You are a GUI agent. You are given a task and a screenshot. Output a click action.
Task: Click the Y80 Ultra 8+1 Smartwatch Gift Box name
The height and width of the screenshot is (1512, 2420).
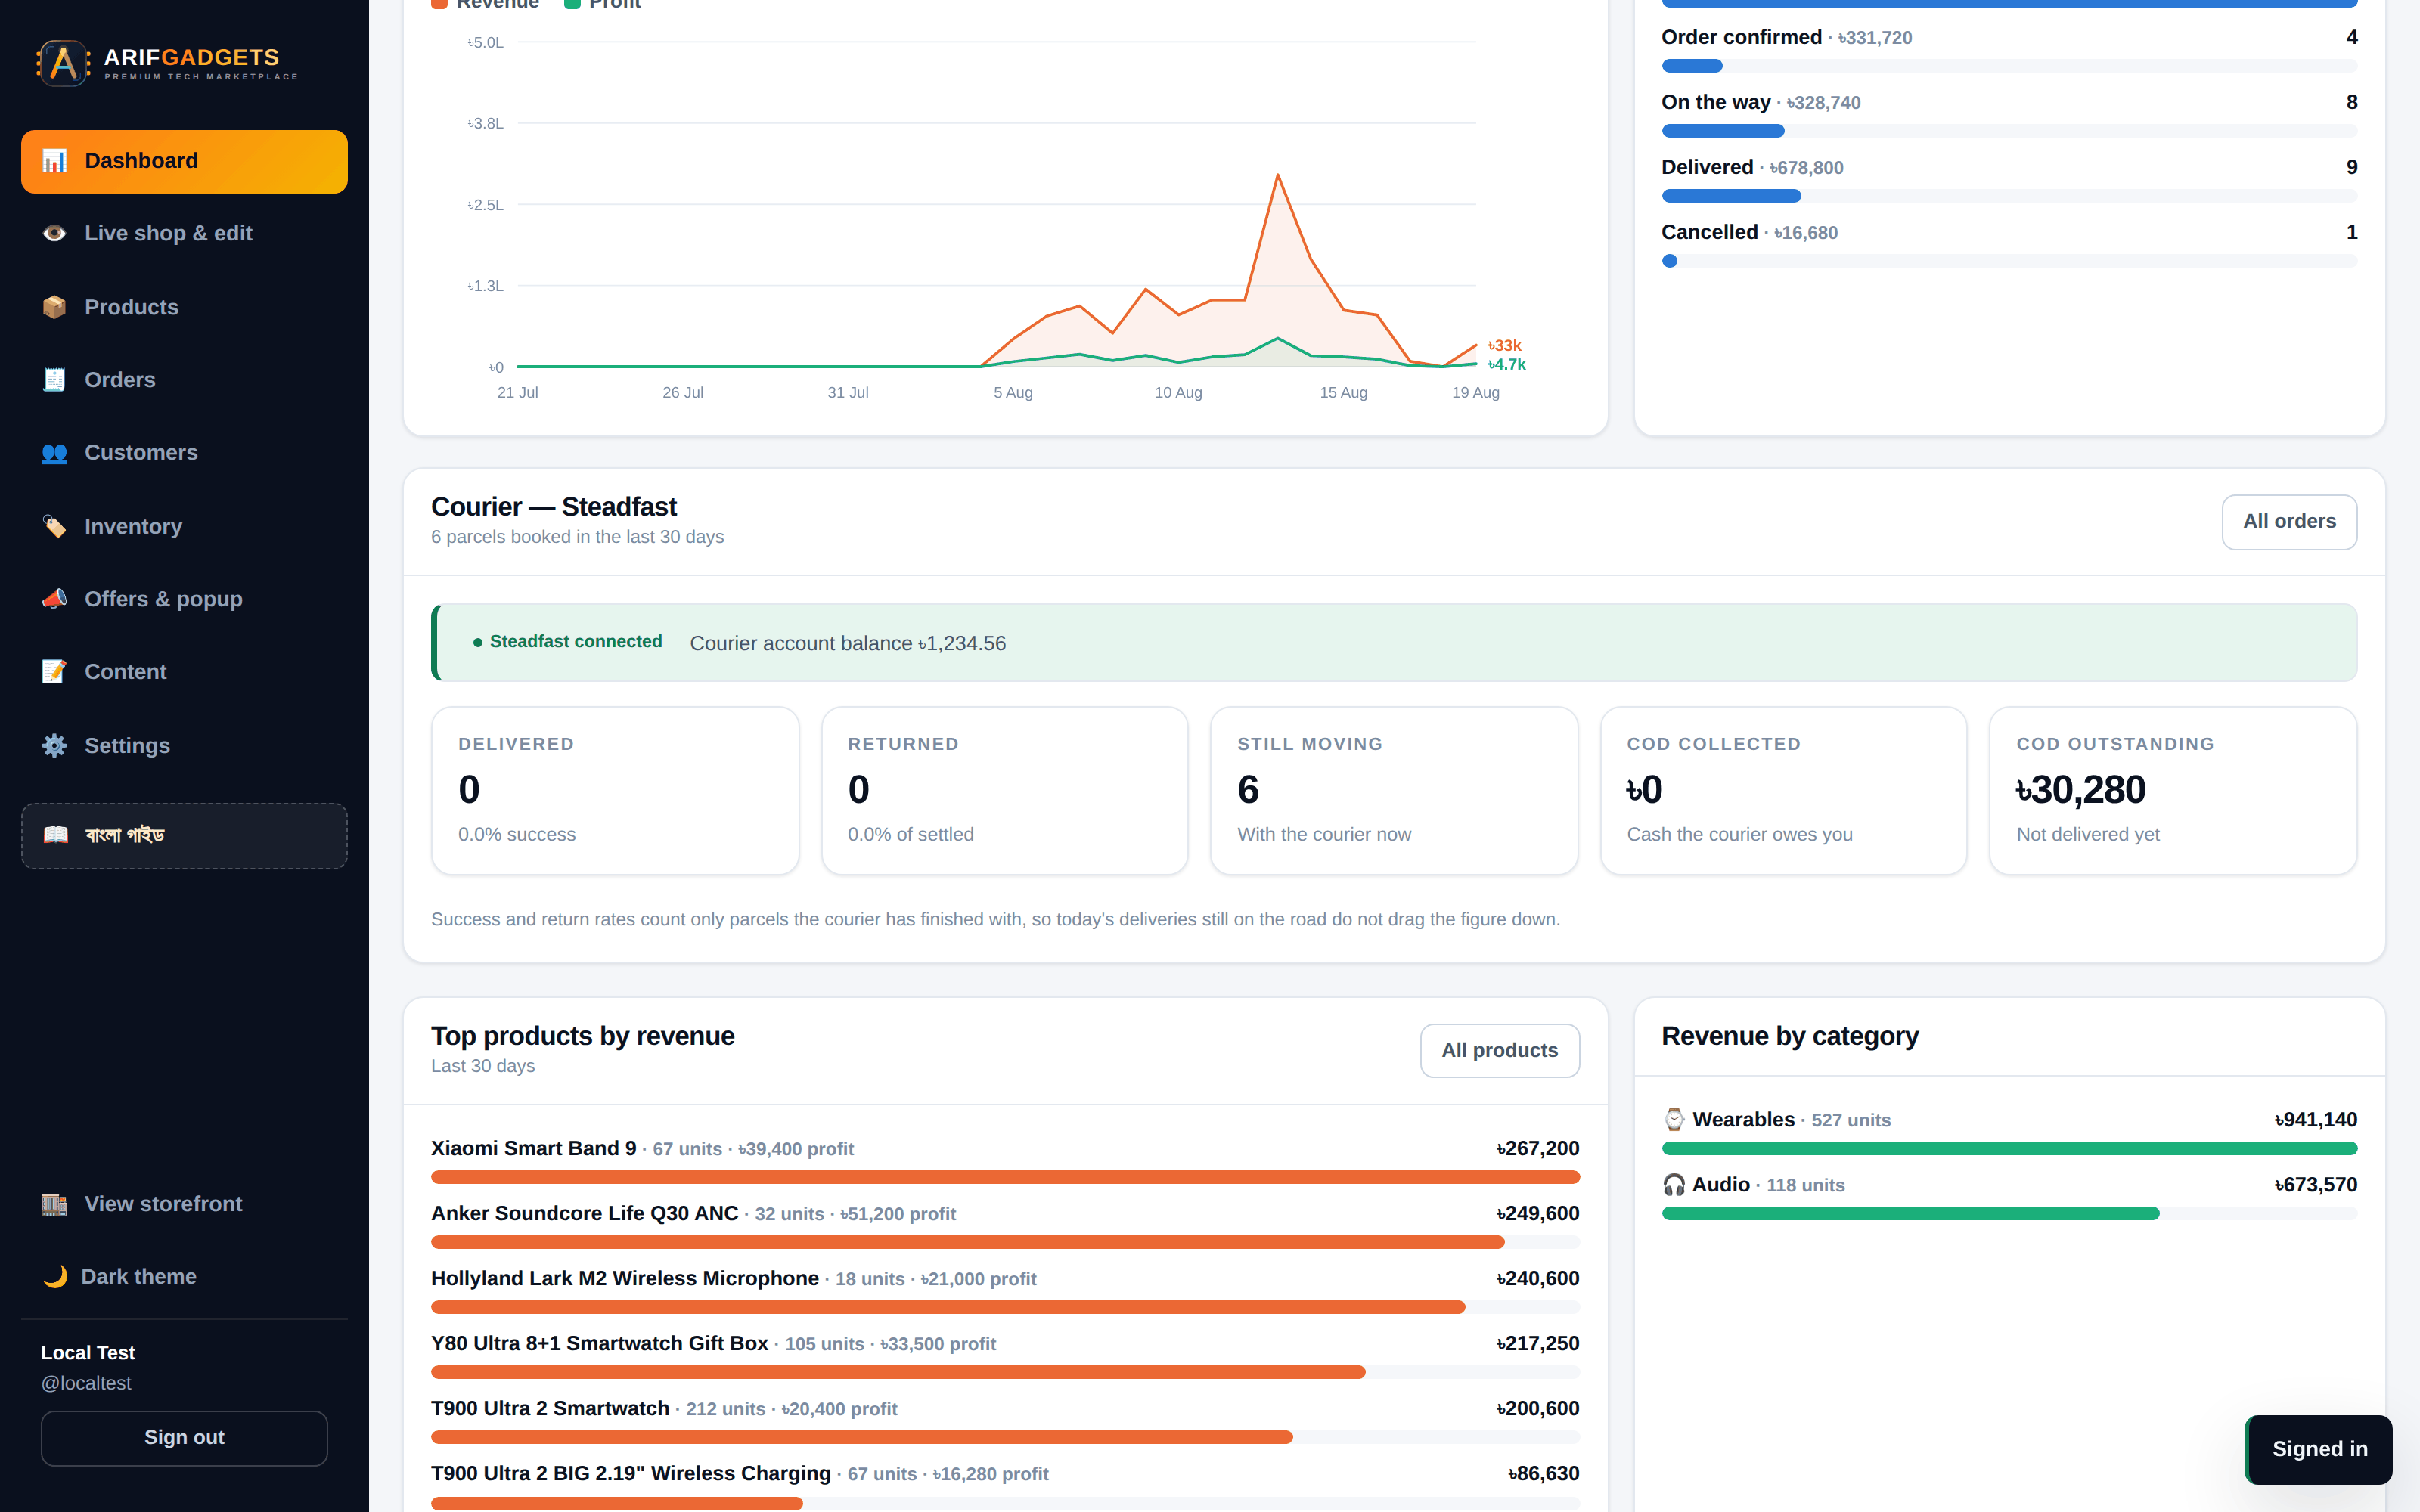pos(600,1343)
